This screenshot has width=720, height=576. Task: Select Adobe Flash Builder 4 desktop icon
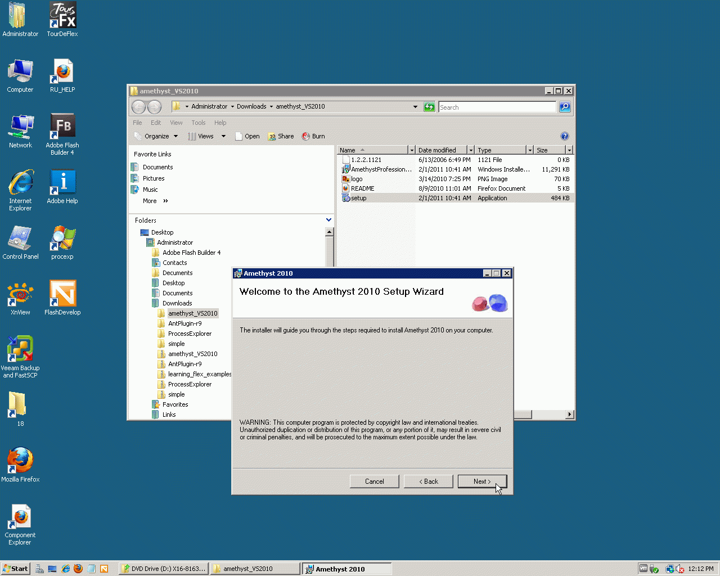pos(62,134)
